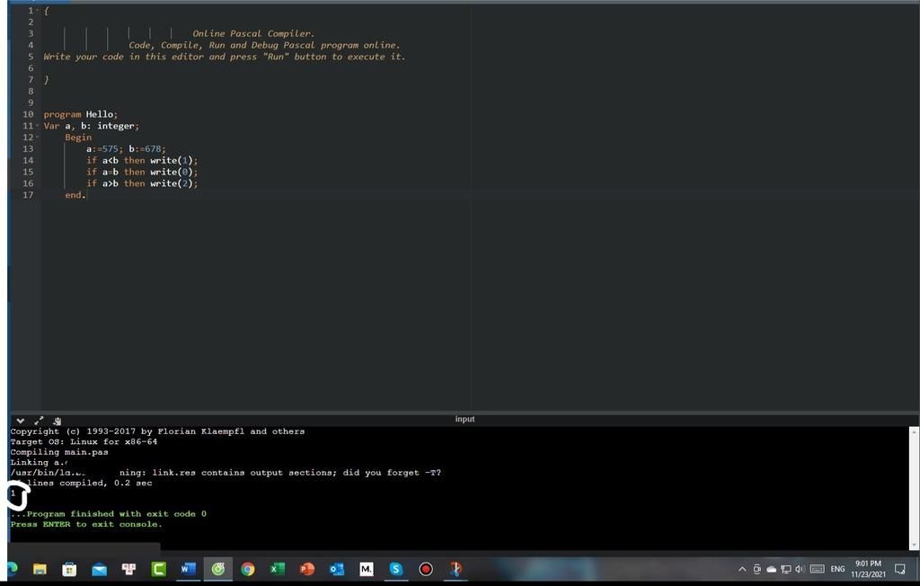Switch to Microsoft Word in taskbar

point(188,568)
